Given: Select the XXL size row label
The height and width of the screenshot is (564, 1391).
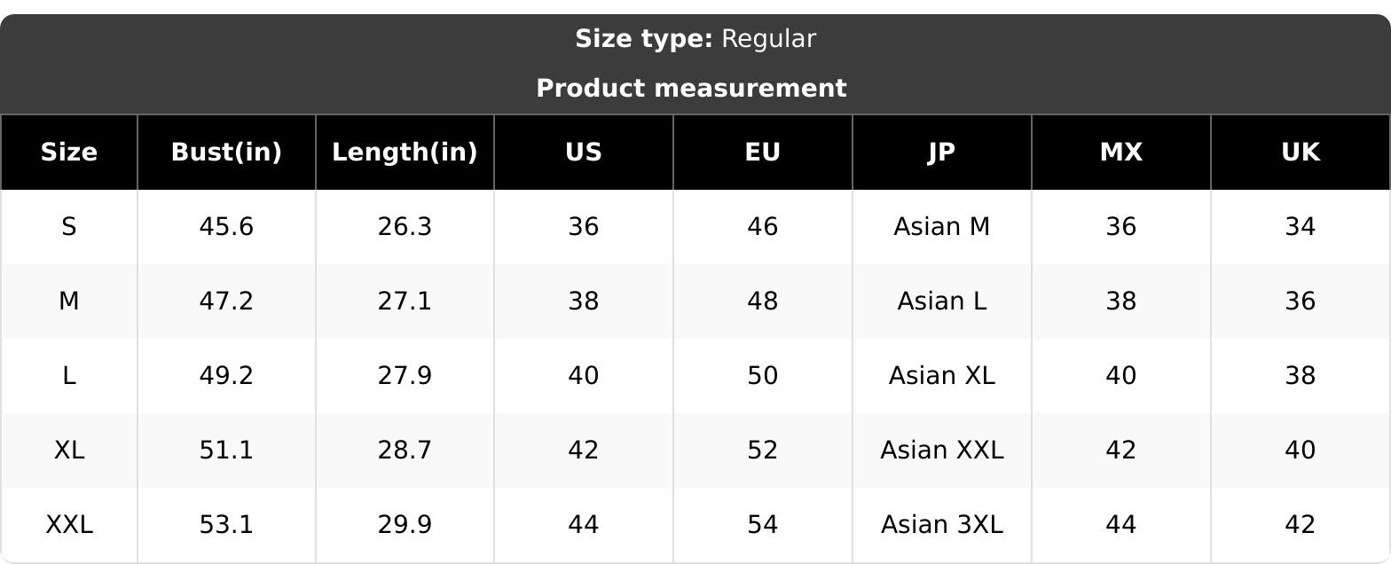Looking at the screenshot, I should point(68,525).
